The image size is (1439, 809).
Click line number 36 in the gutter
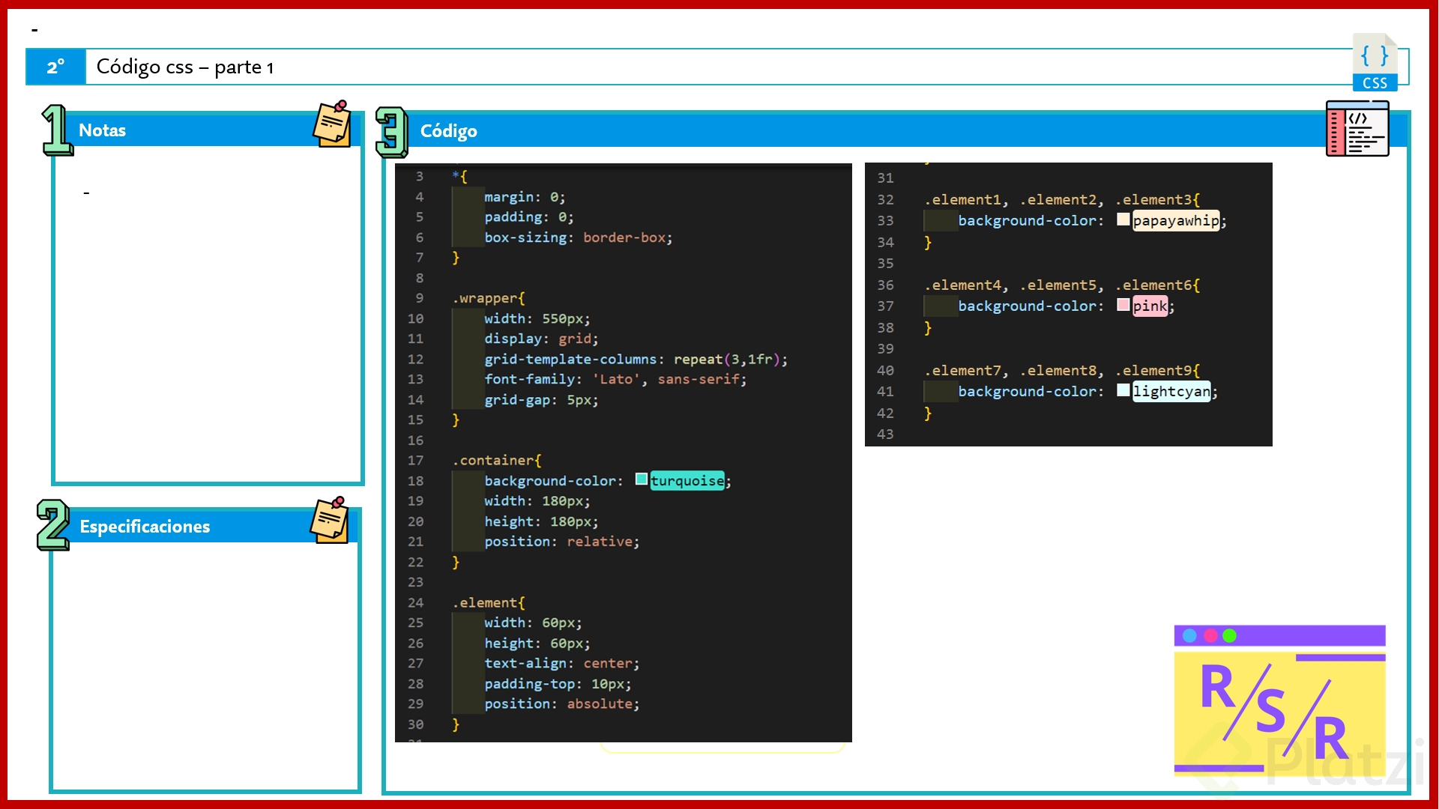point(885,285)
